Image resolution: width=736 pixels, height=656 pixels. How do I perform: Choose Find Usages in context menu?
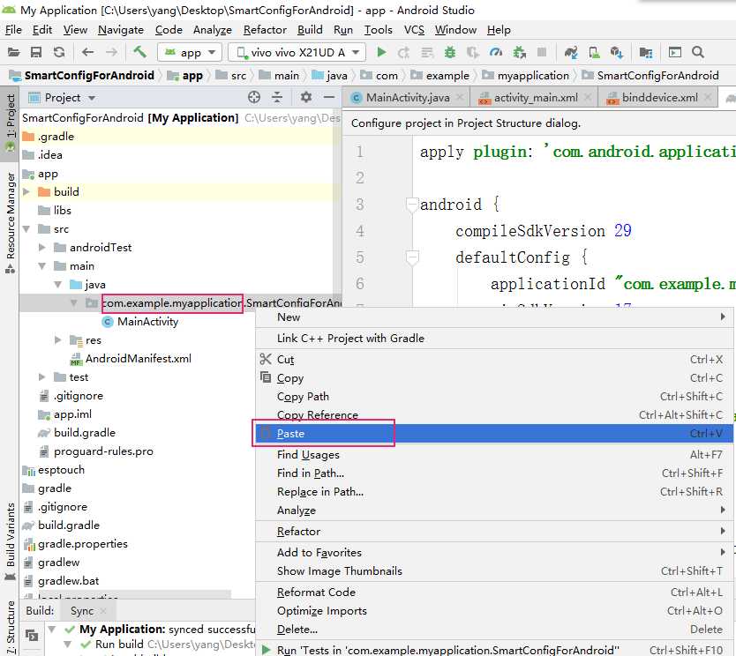click(494, 454)
